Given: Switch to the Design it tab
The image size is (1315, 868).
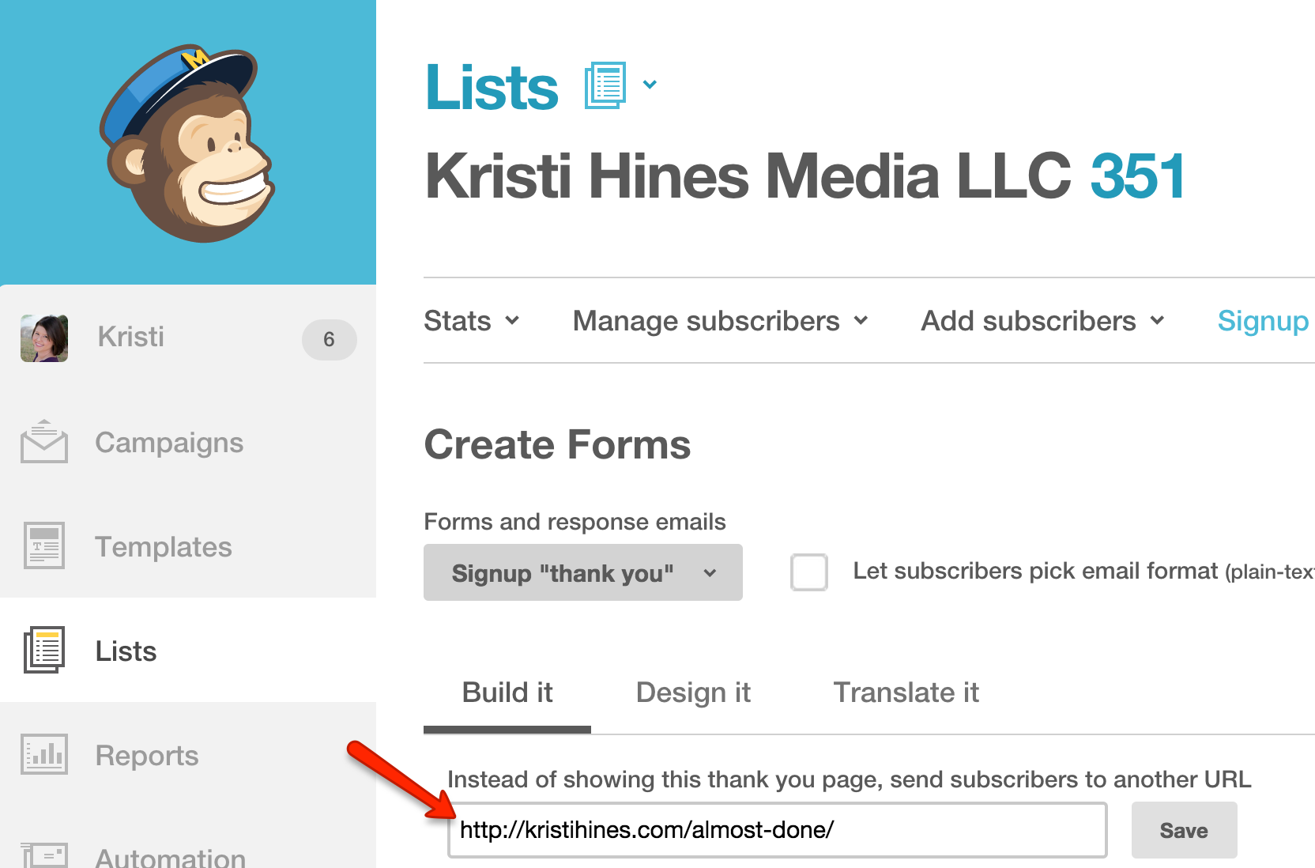Looking at the screenshot, I should pyautogui.click(x=693, y=693).
